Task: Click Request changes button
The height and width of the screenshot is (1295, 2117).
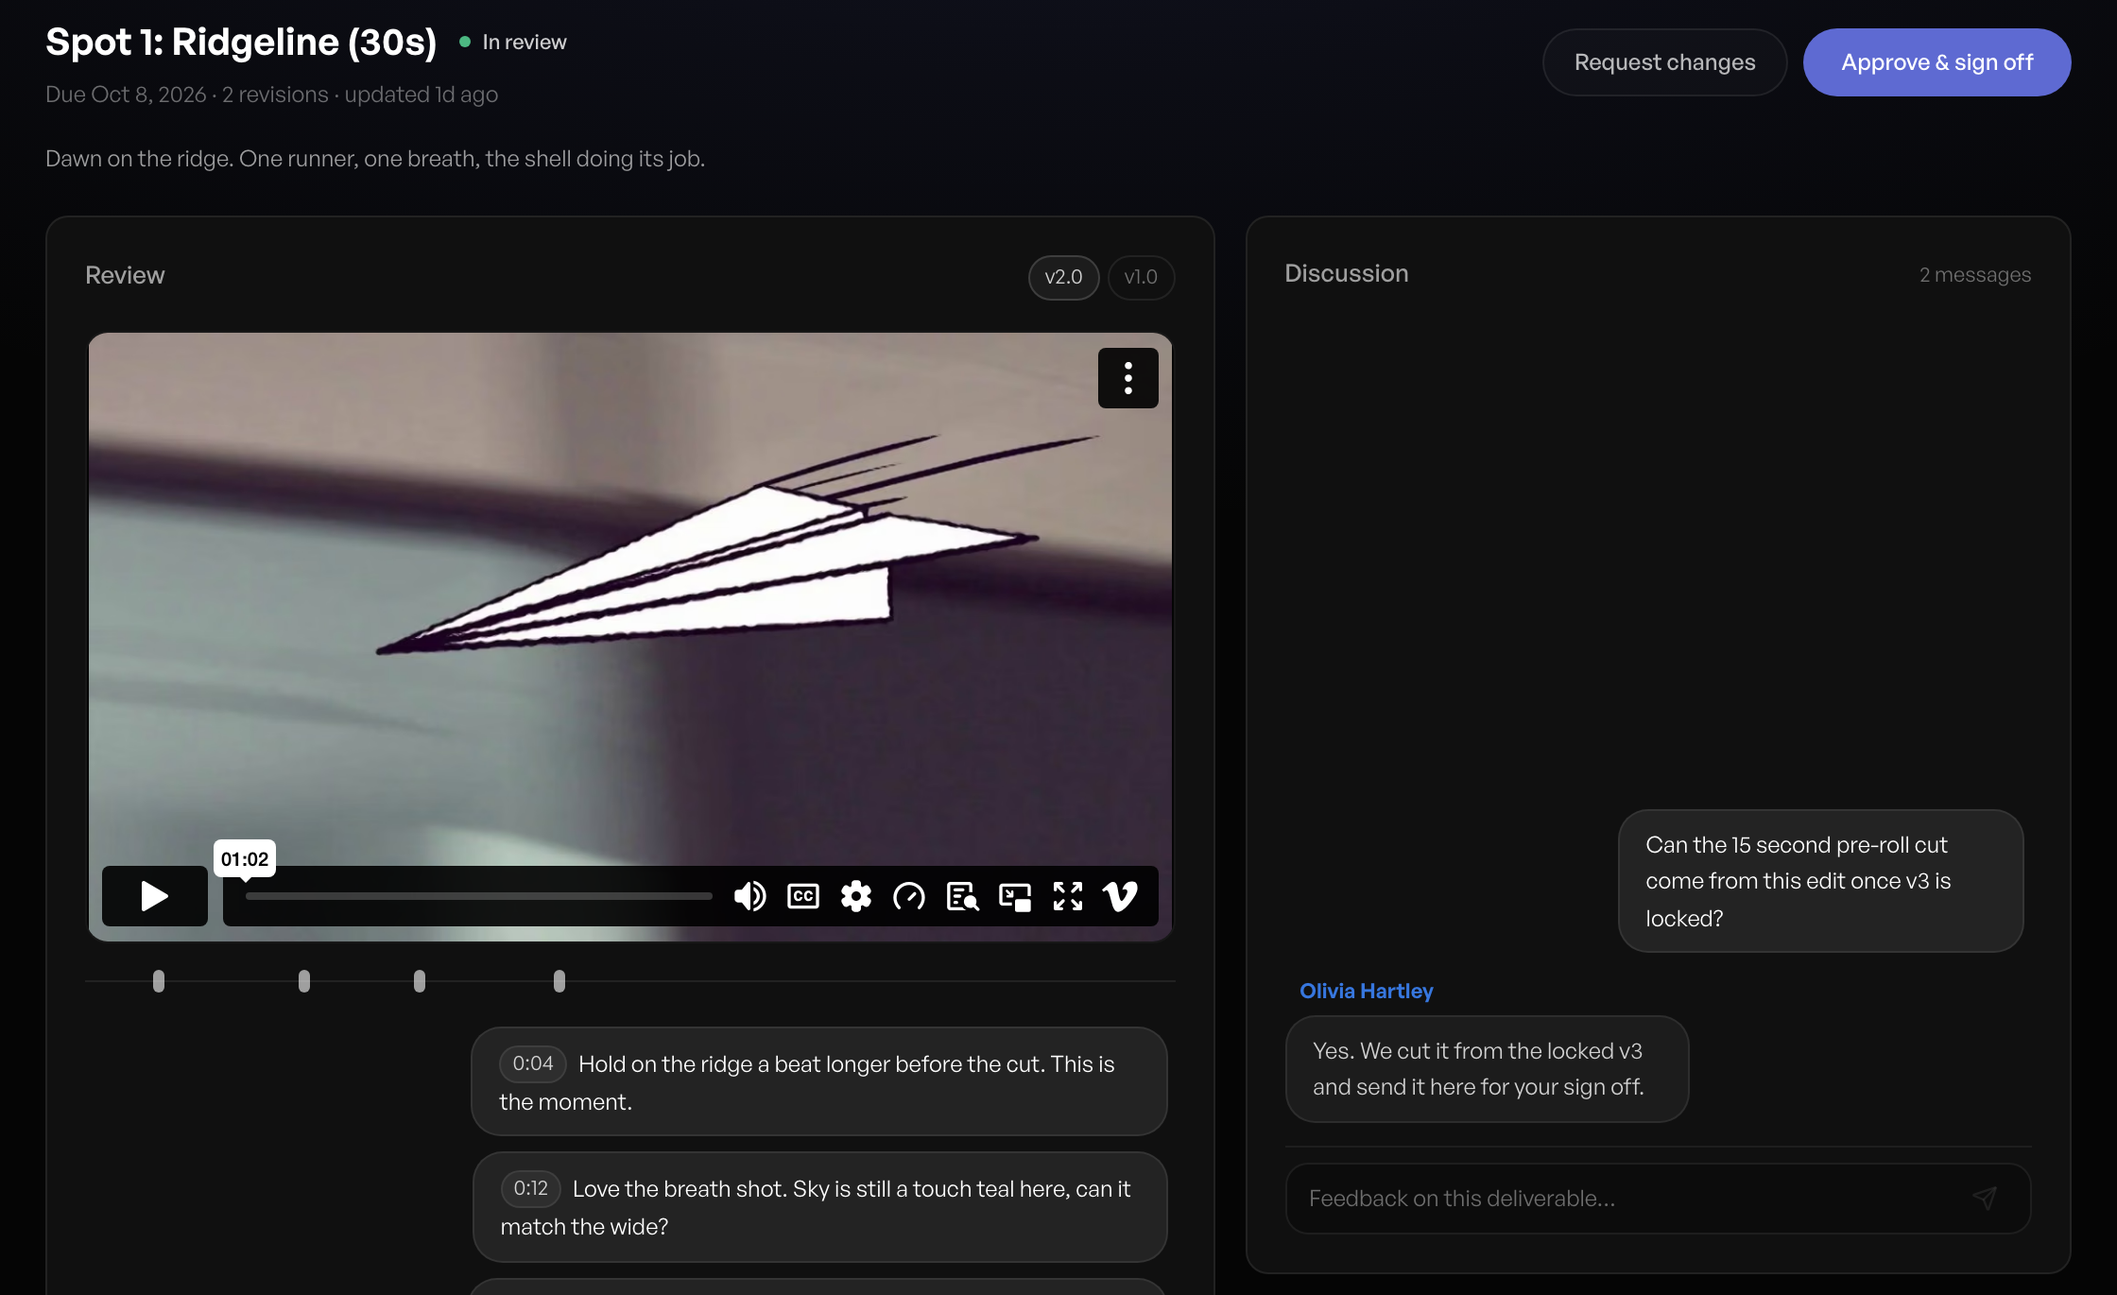Action: click(1664, 62)
